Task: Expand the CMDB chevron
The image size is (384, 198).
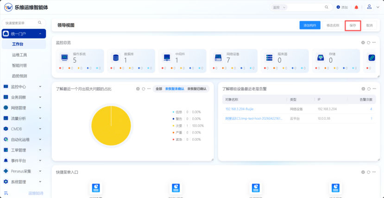Action: pos(40,128)
